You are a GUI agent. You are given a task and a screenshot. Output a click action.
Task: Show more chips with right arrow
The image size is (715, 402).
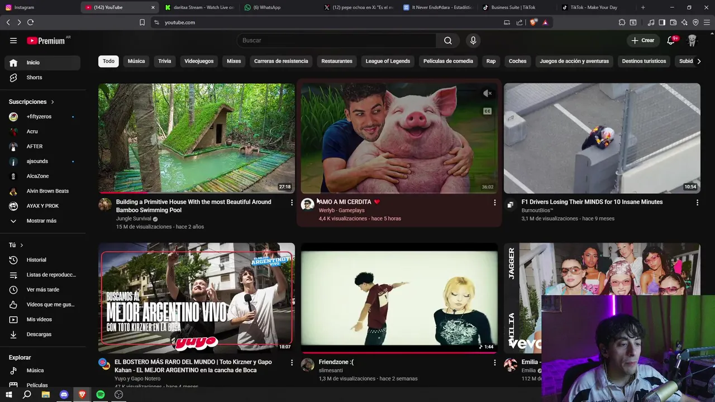(x=699, y=61)
